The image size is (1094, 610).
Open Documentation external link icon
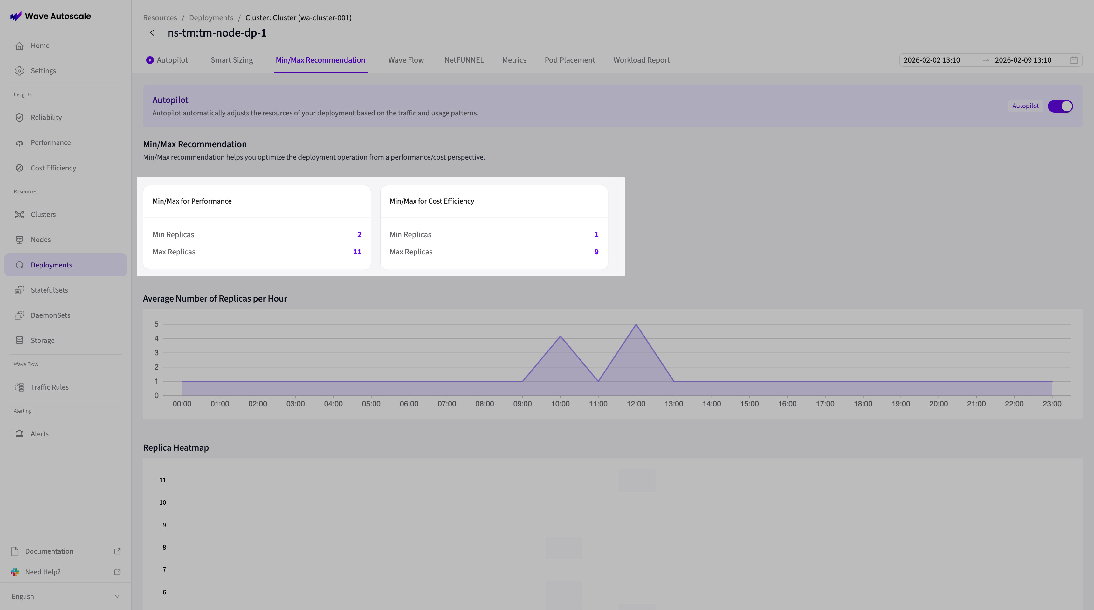pos(118,551)
